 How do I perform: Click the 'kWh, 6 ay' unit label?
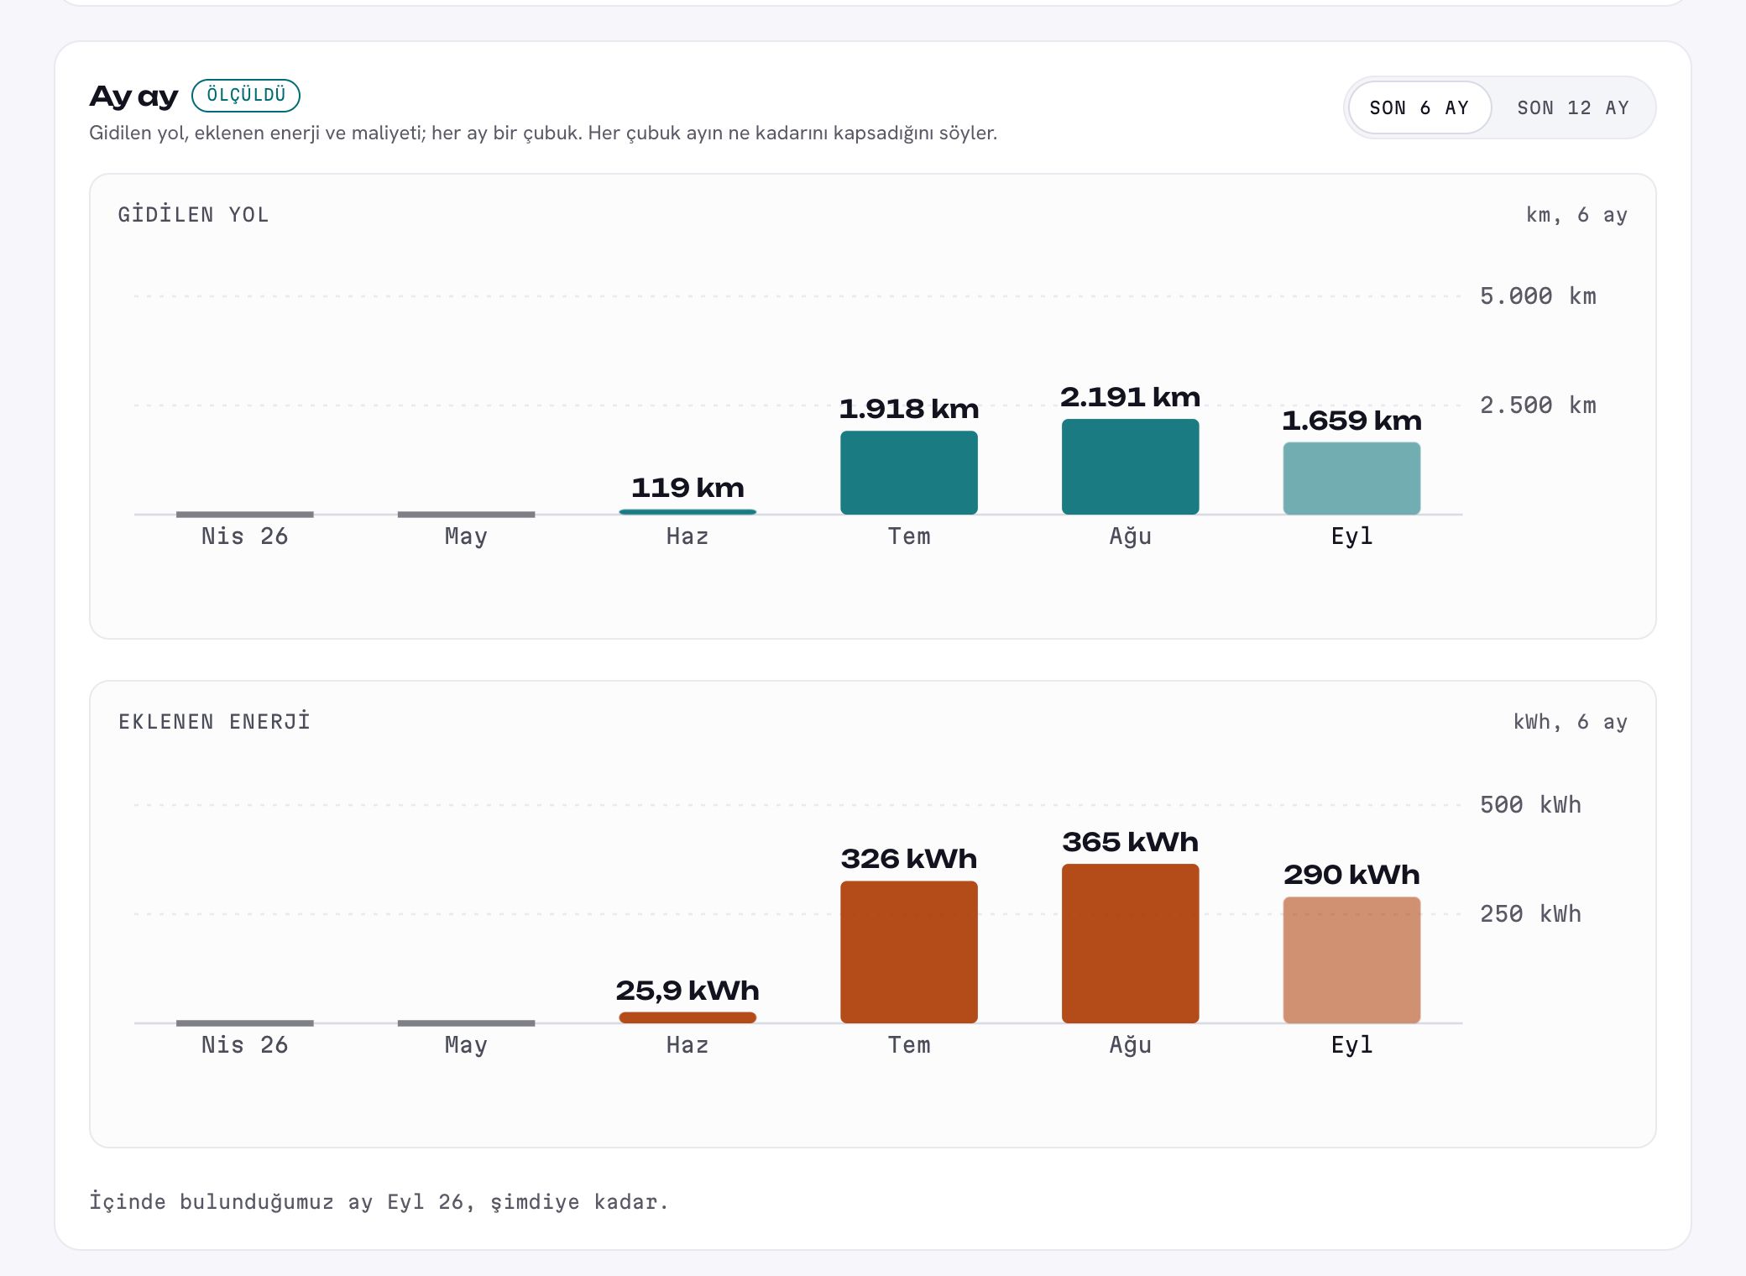1570,722
